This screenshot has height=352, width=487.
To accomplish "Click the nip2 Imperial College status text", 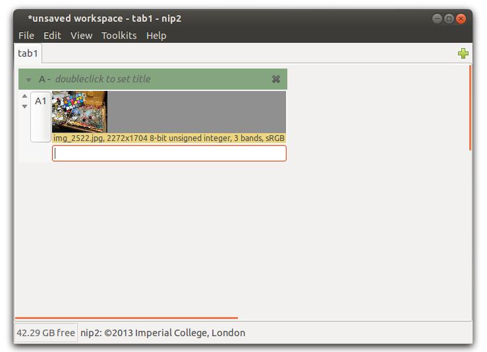I will click(x=163, y=333).
